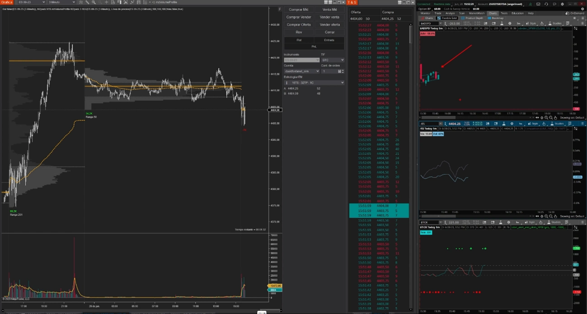Select the crosshair tool in chart toolbar

106,2
